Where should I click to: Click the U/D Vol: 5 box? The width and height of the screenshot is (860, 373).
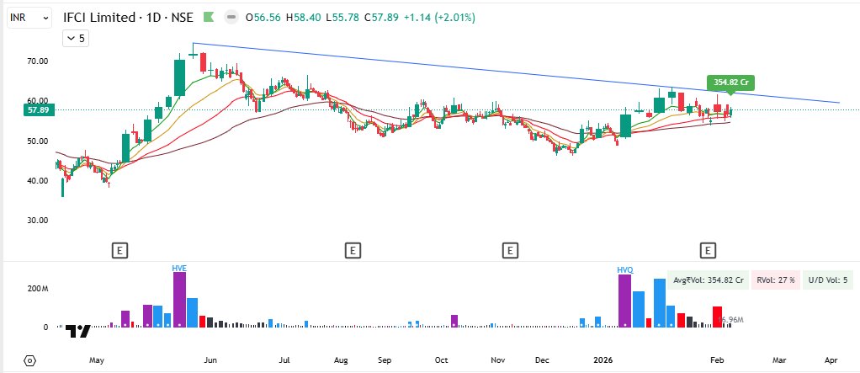tap(828, 280)
